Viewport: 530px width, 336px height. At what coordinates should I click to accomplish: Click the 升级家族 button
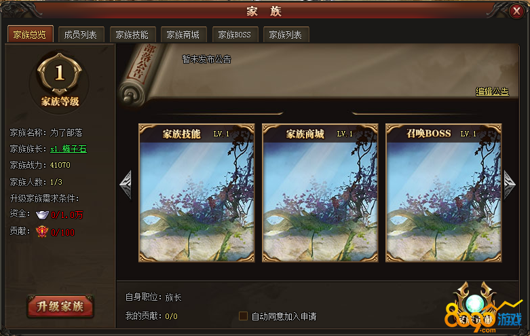click(x=60, y=307)
